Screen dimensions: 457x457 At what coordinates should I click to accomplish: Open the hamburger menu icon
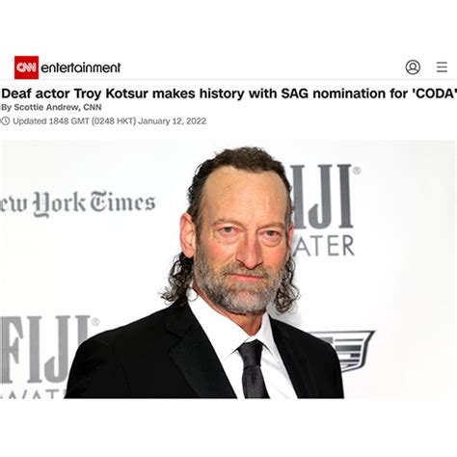tap(442, 67)
